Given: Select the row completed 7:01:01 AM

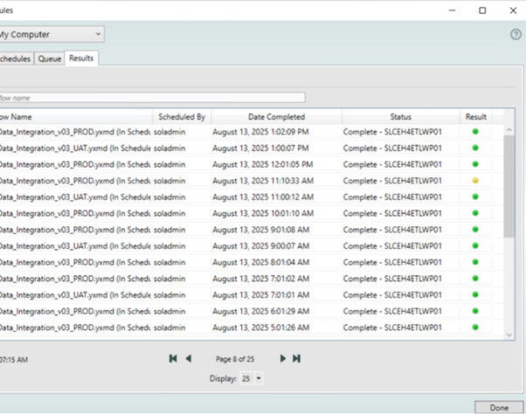Looking at the screenshot, I should pyautogui.click(x=252, y=295).
